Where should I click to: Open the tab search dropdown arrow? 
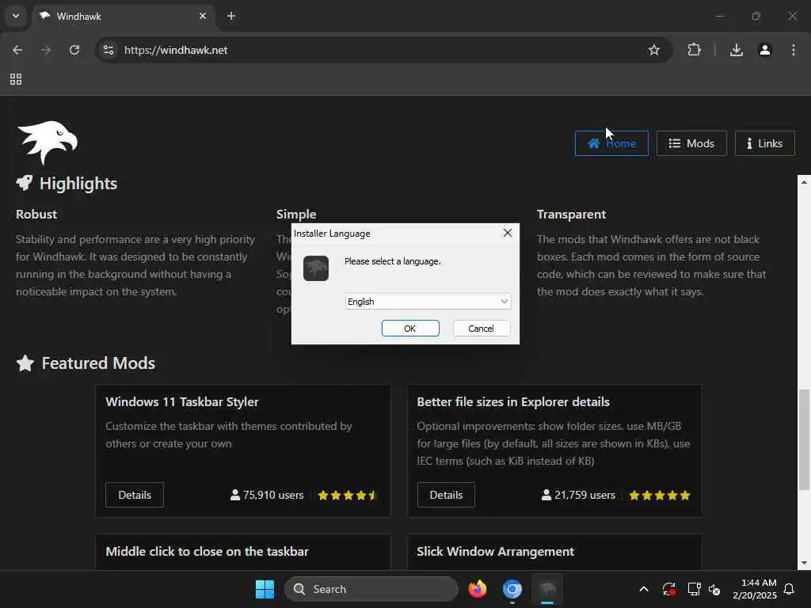pyautogui.click(x=16, y=16)
